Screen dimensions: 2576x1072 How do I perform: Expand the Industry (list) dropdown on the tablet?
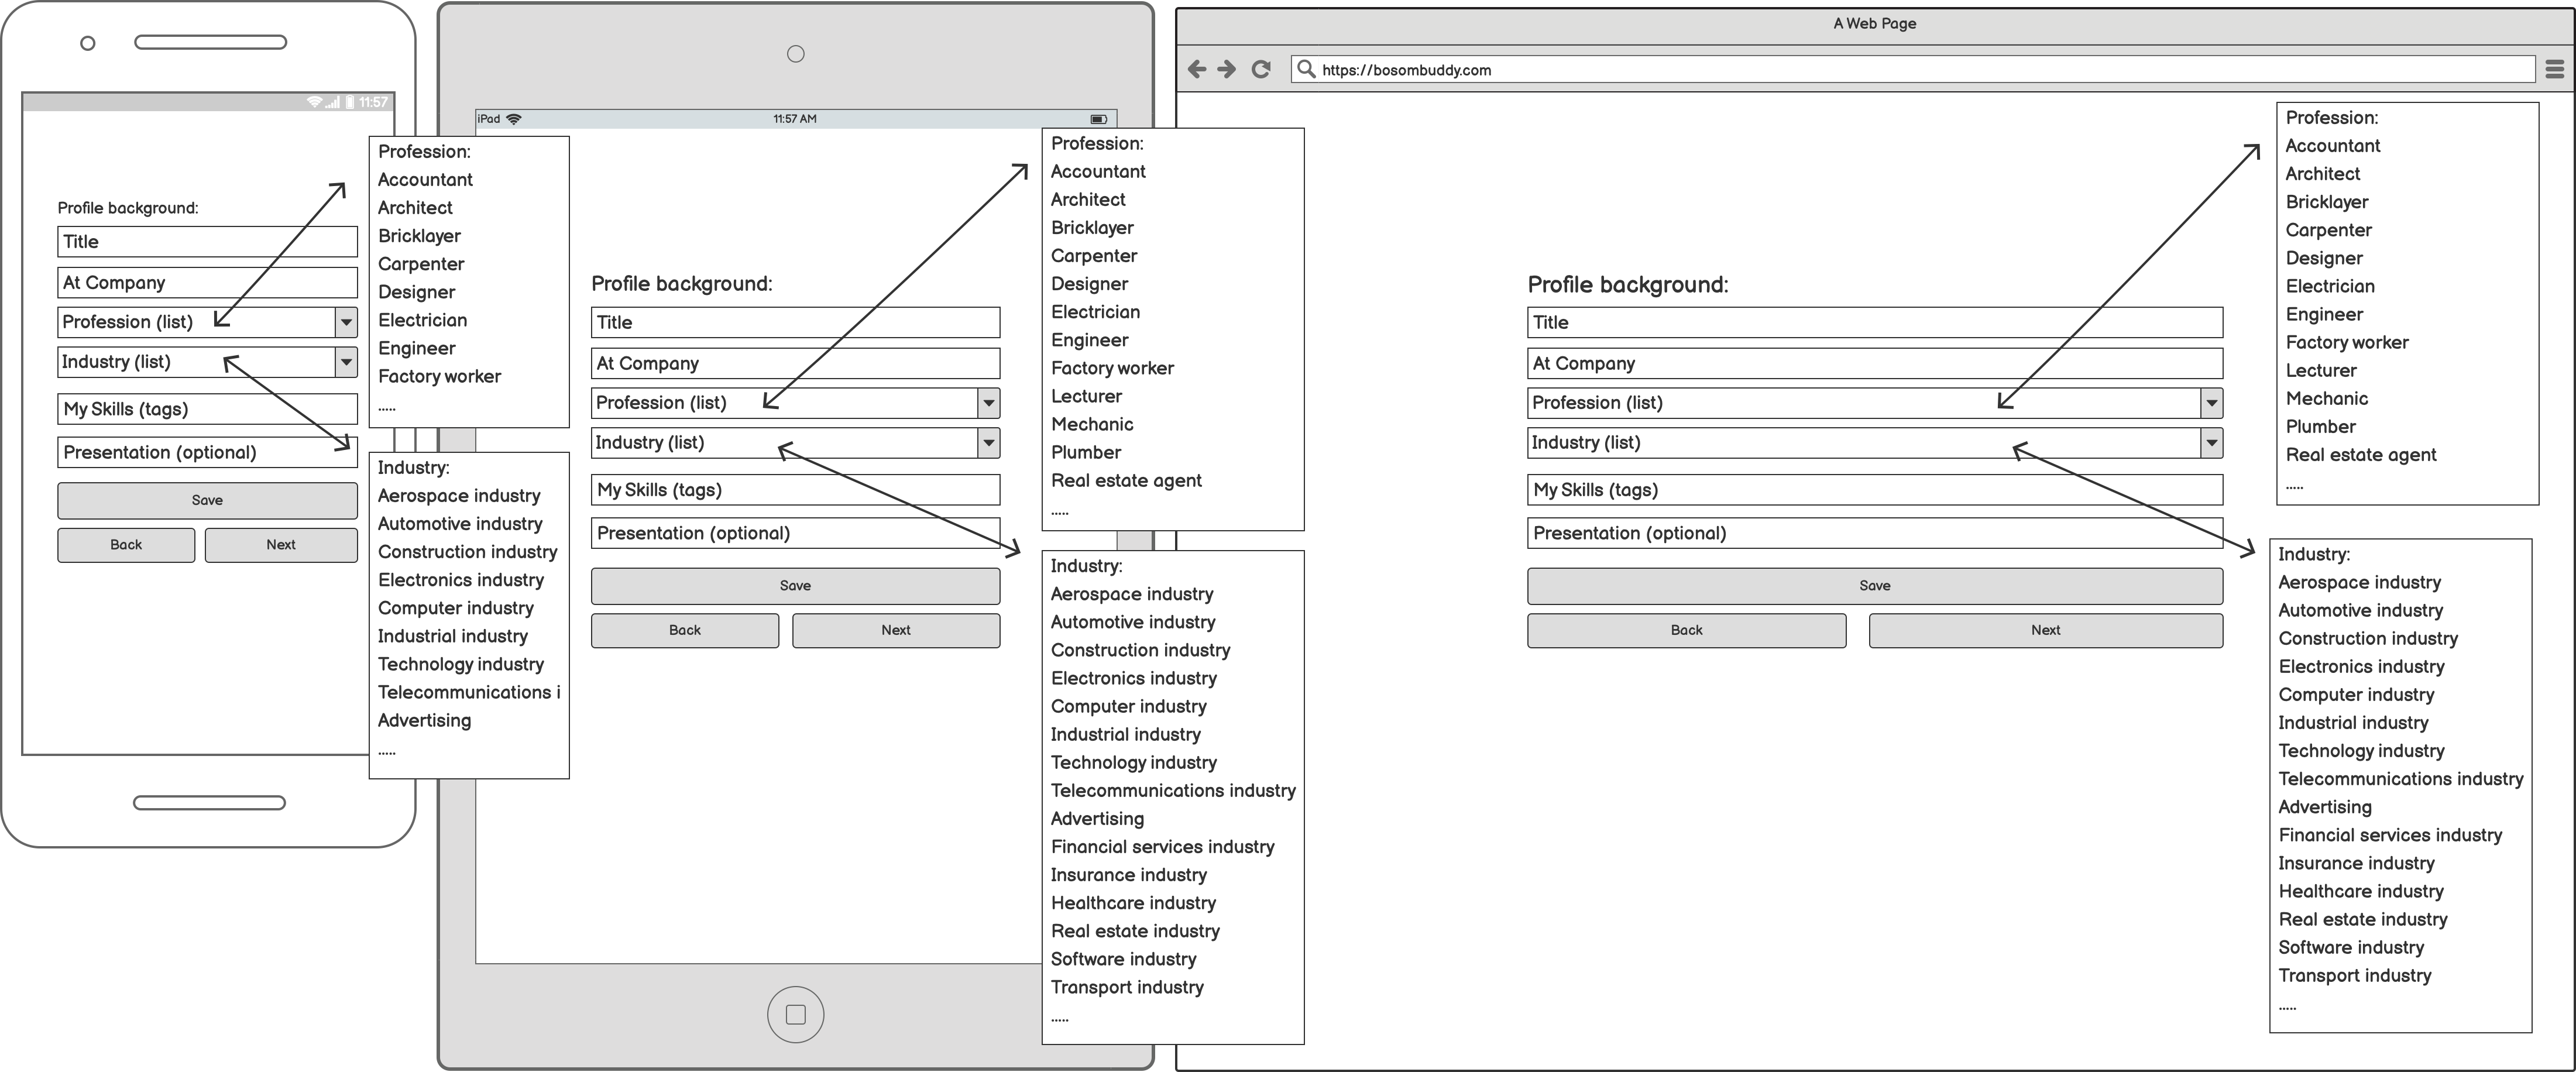tap(988, 442)
